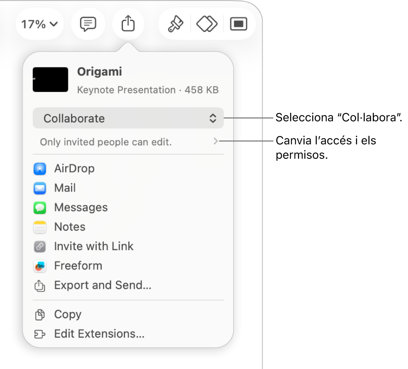The width and height of the screenshot is (408, 369).
Task: Click the Comment toolbar icon
Action: [87, 24]
